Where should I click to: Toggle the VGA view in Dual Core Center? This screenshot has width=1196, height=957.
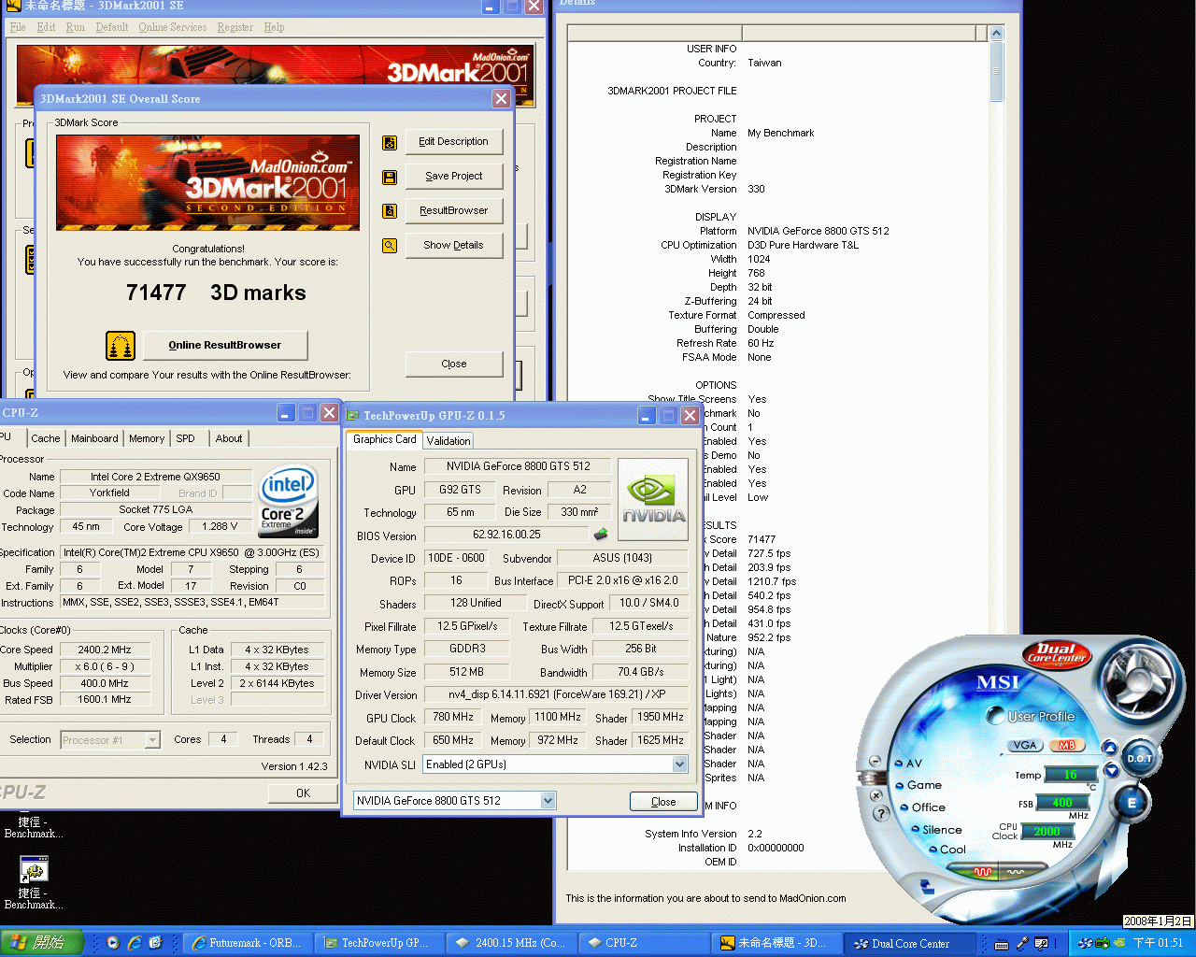(1025, 745)
